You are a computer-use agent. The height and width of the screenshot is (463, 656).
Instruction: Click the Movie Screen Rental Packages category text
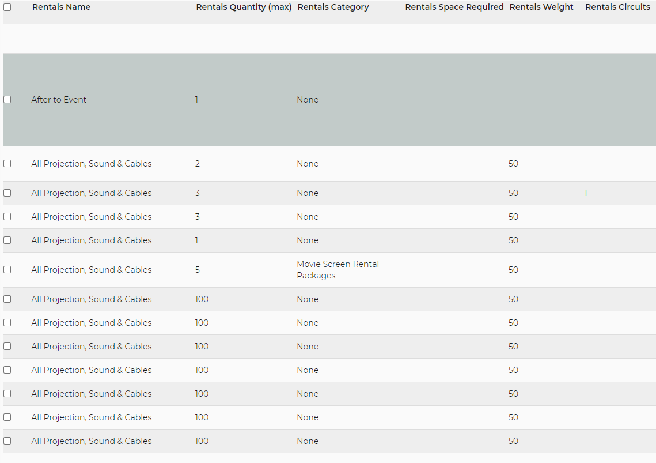coord(338,270)
